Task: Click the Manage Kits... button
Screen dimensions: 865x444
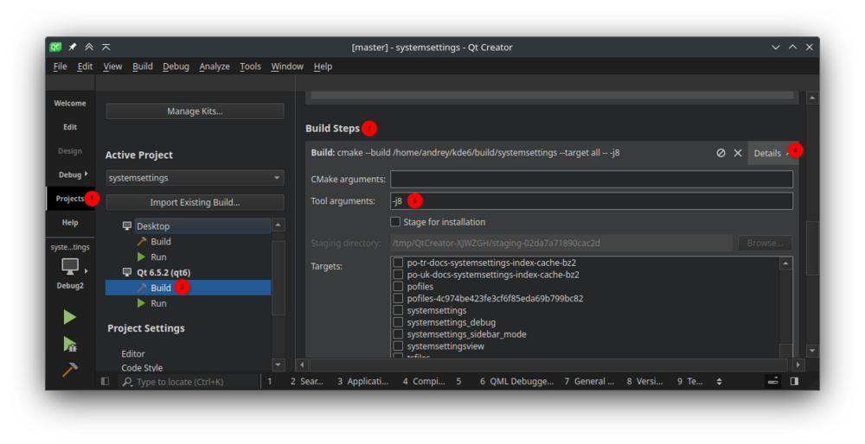Action: 195,111
